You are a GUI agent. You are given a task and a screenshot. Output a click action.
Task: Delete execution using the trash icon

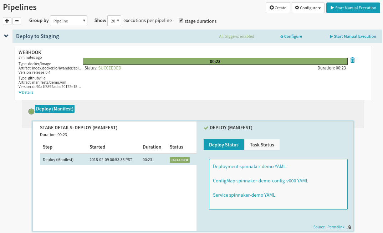352,60
